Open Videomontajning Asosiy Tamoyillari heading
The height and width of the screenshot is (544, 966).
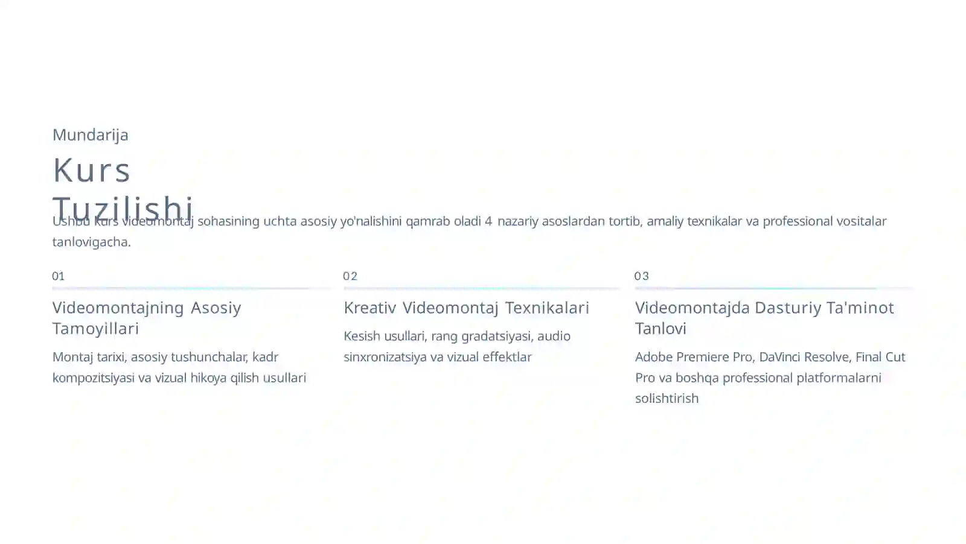(147, 318)
